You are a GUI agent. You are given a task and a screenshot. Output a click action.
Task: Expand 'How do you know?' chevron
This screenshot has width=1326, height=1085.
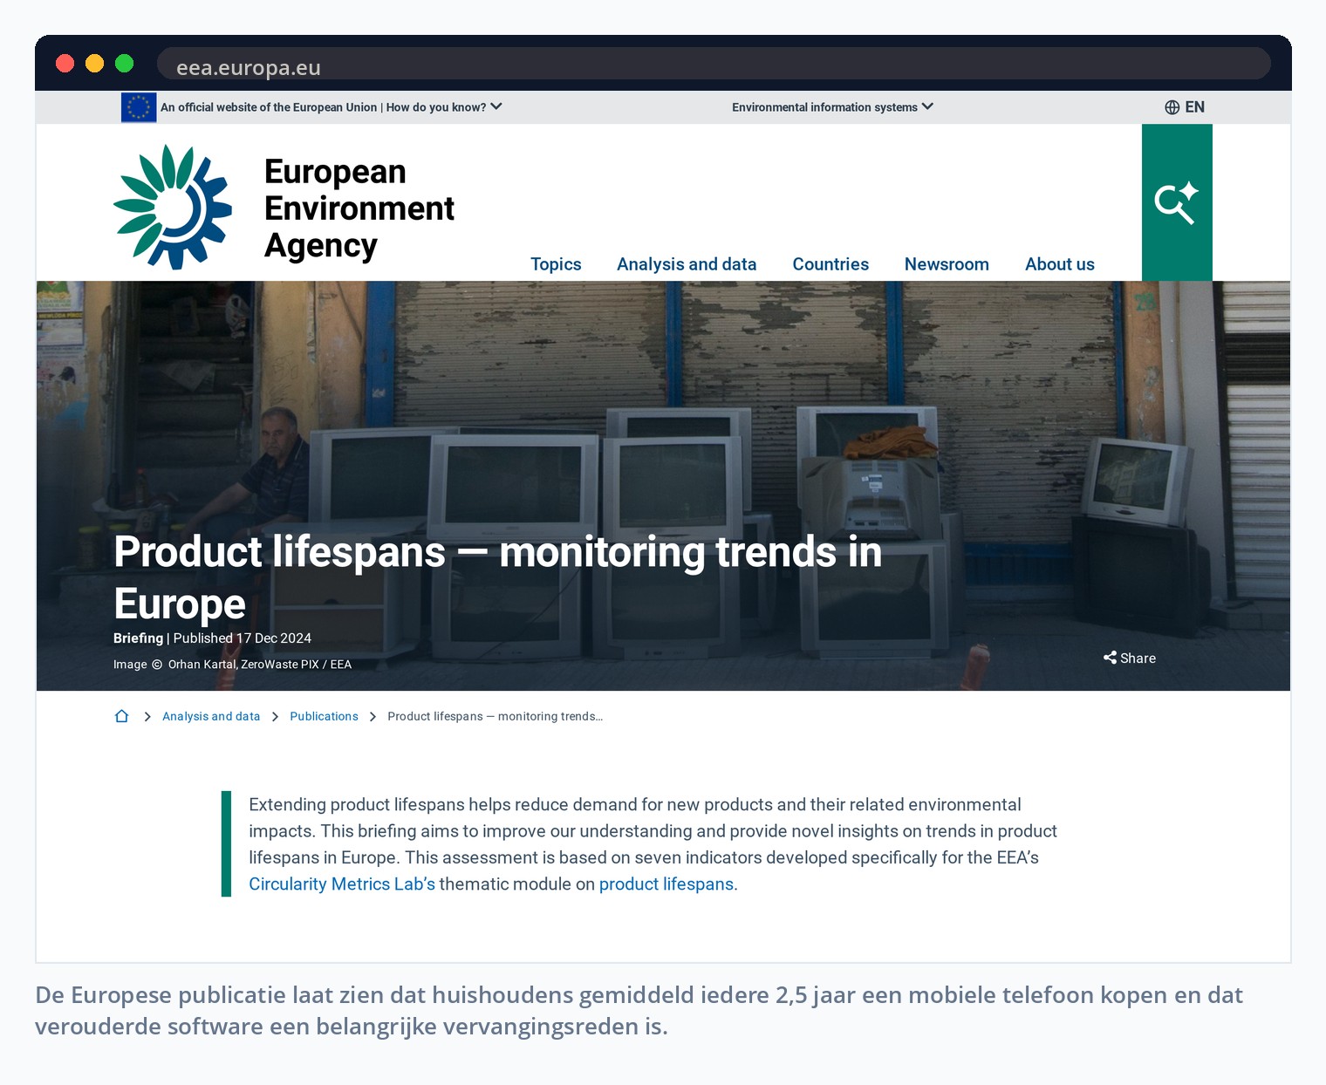point(496,106)
